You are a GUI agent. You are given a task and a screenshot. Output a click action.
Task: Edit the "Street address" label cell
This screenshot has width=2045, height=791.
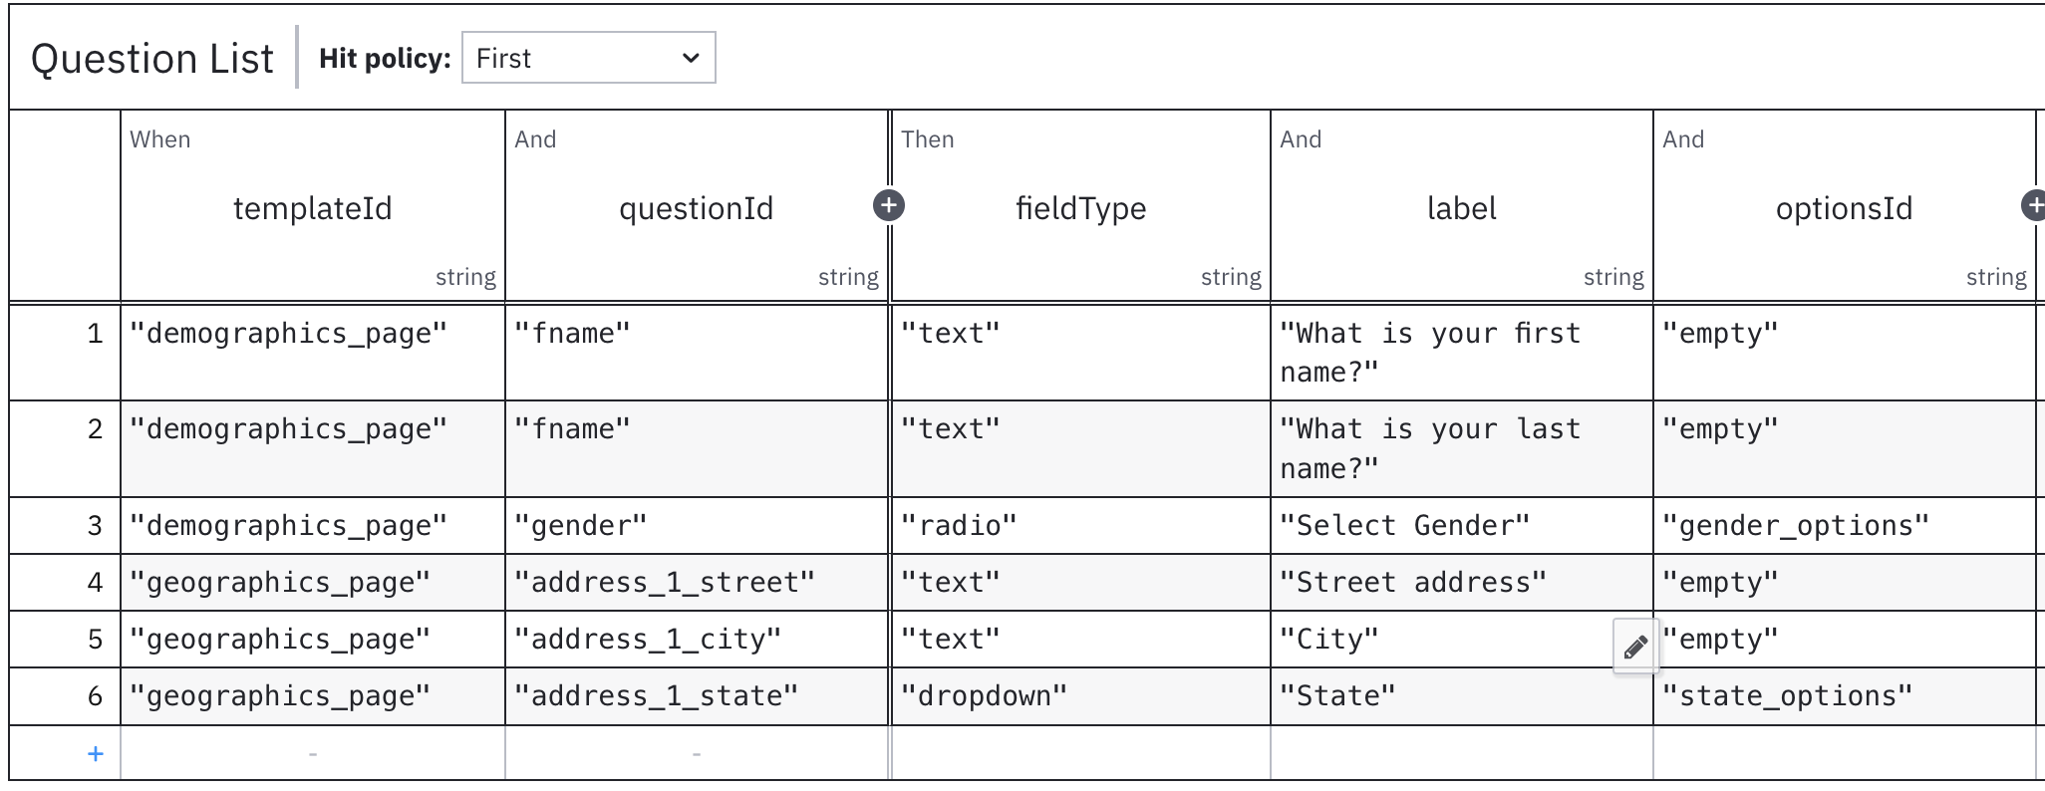point(1462,582)
